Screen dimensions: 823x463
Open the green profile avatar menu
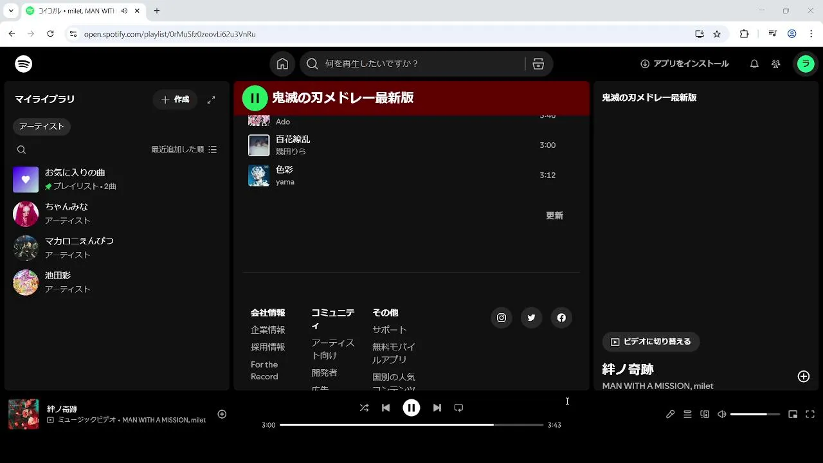tap(806, 64)
